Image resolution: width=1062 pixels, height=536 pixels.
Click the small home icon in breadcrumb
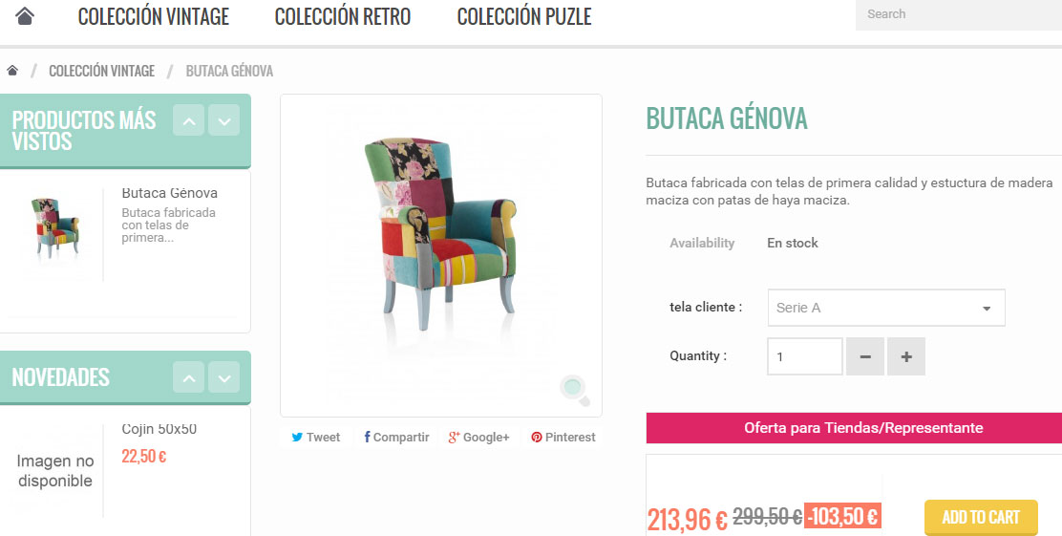(12, 71)
